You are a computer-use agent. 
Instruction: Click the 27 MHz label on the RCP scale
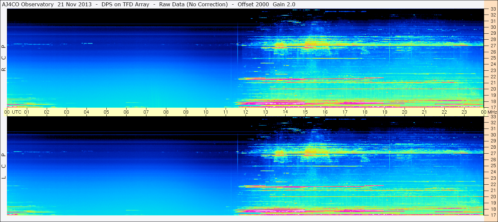click(493, 46)
